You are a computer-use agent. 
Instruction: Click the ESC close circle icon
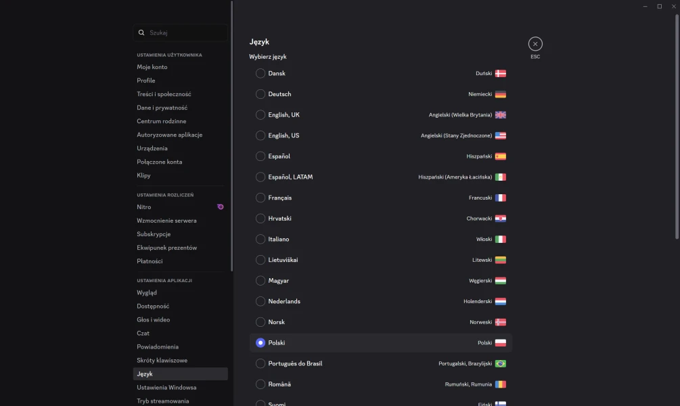tap(535, 44)
